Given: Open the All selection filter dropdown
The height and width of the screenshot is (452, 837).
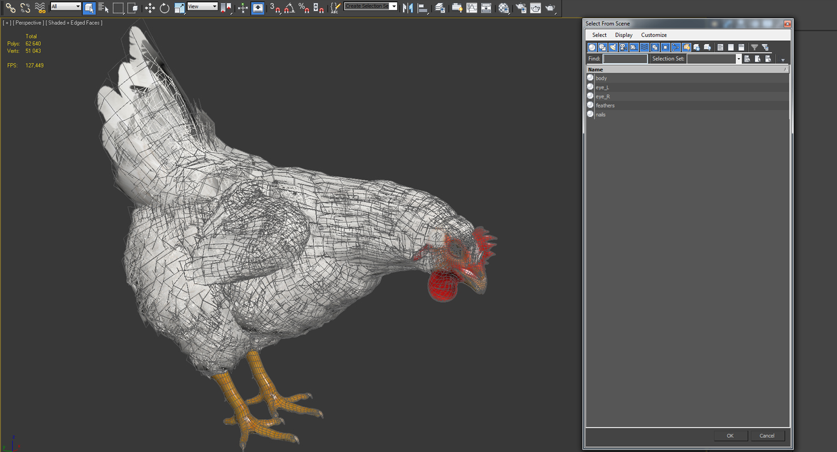Looking at the screenshot, I should (x=66, y=6).
